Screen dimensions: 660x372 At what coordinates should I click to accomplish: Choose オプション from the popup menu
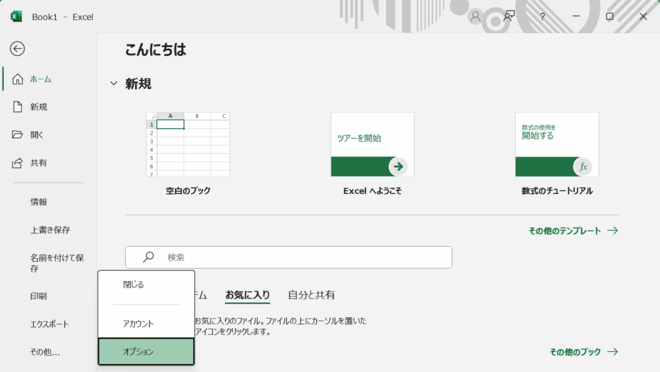click(146, 351)
